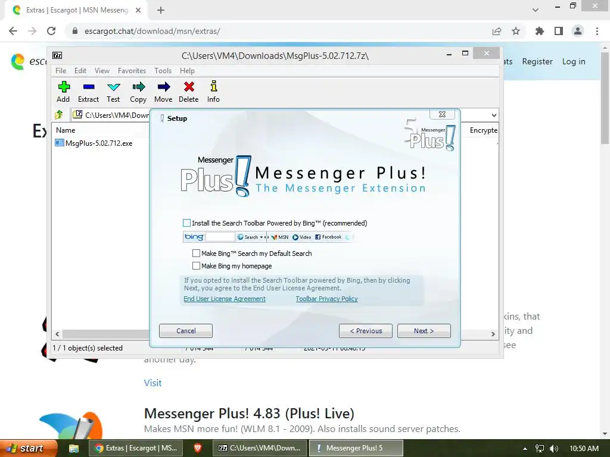Open the Info icon in 7-Zip toolbar

click(x=213, y=92)
